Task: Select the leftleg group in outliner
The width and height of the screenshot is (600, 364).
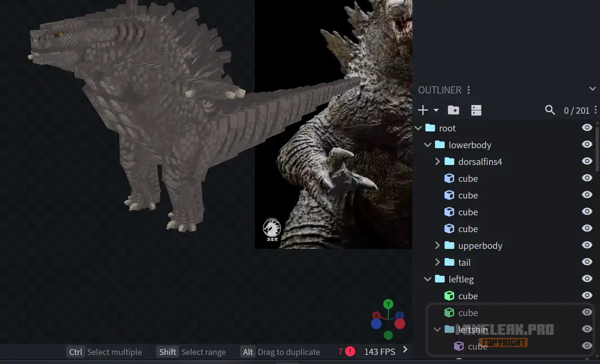Action: coord(461,279)
